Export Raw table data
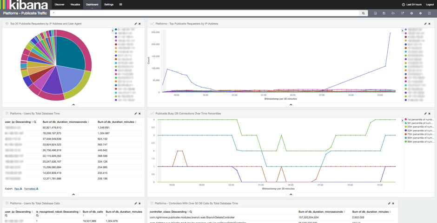The height and width of the screenshot is (223, 437). click(18, 189)
